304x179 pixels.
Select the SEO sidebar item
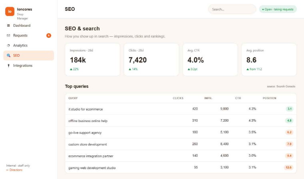[28, 55]
